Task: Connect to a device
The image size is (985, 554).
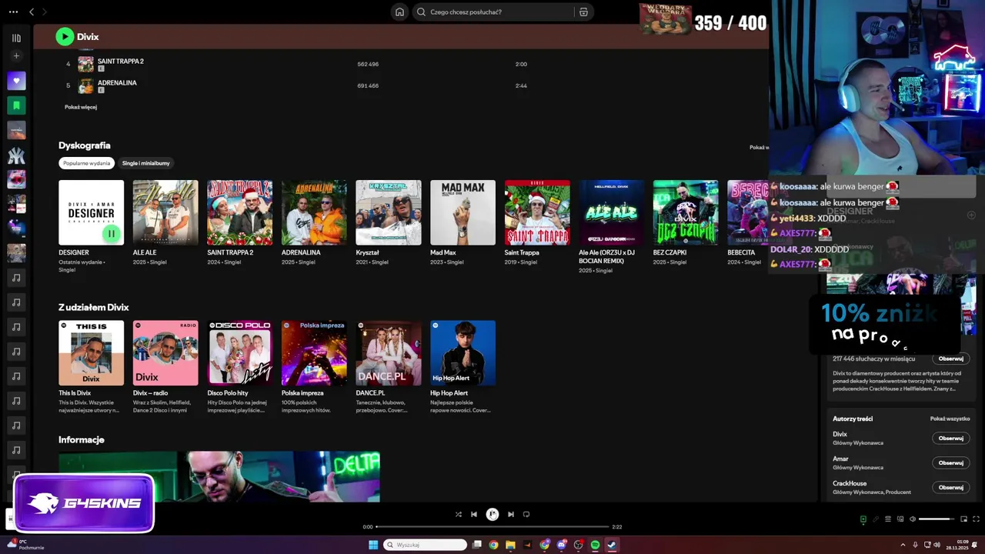Action: click(900, 519)
